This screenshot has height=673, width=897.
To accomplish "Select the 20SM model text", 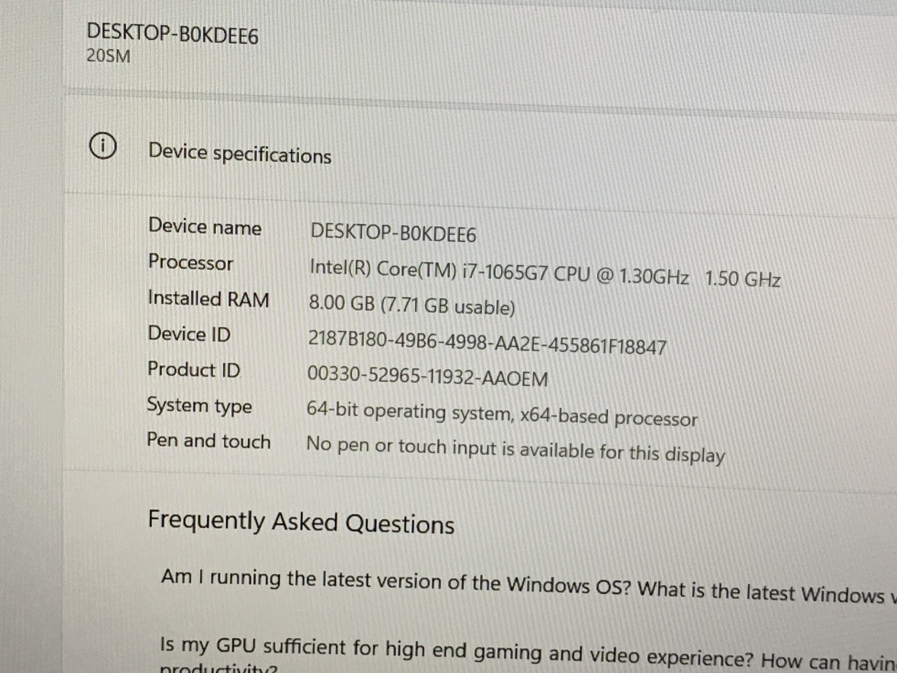I will click(x=108, y=57).
